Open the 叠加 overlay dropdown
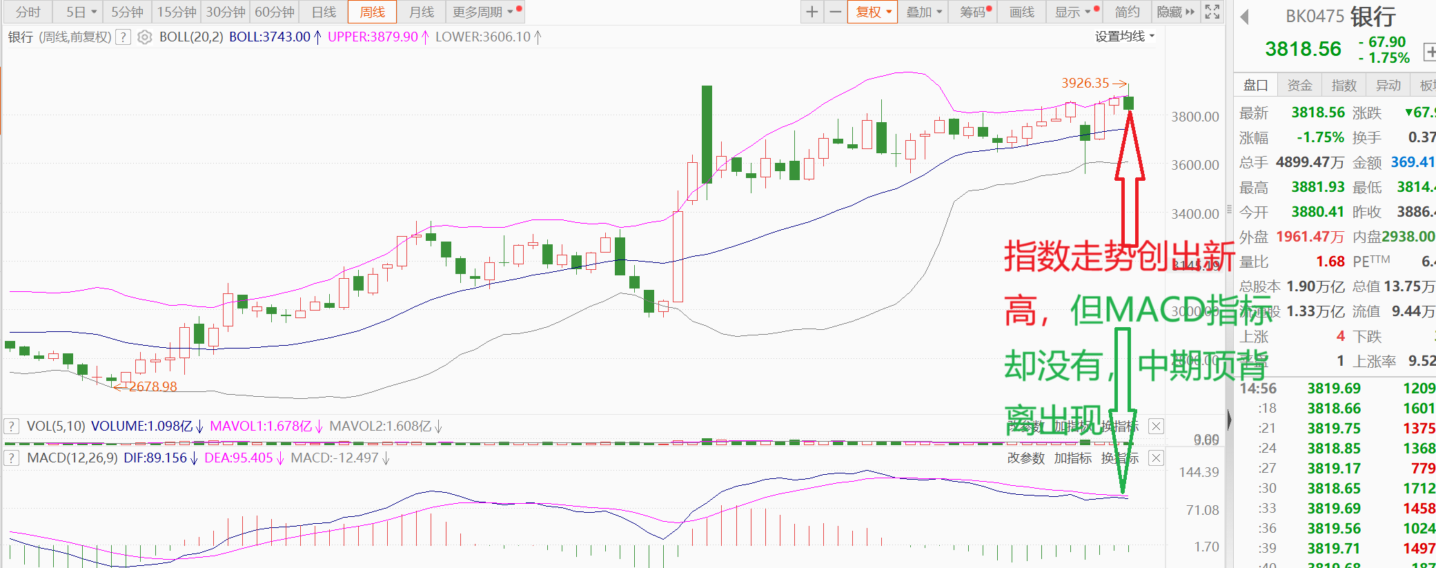Image resolution: width=1436 pixels, height=568 pixels. 923,12
